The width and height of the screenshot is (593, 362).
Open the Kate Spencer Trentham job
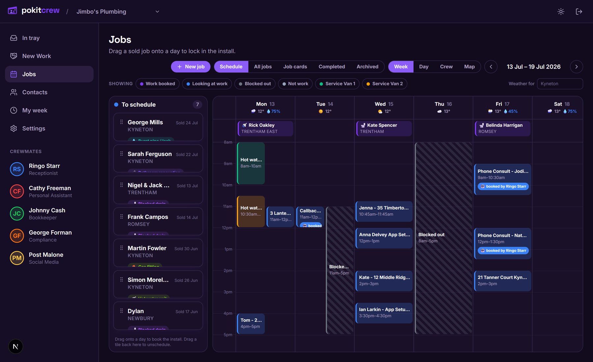pyautogui.click(x=384, y=128)
